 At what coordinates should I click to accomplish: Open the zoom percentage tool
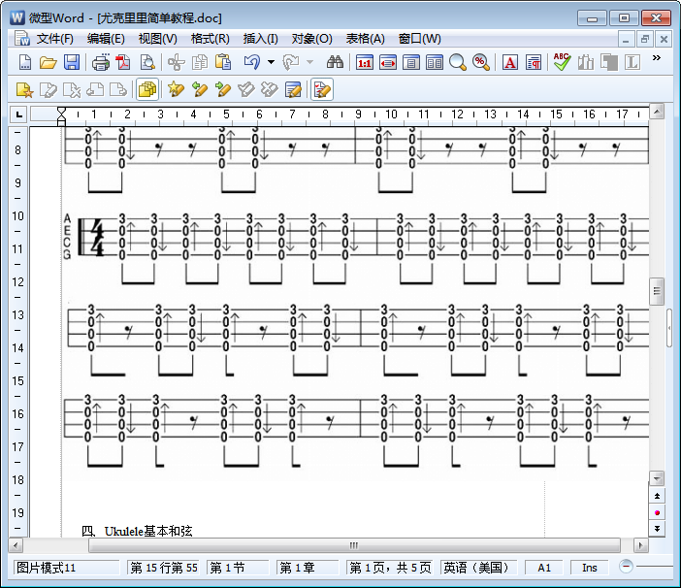pyautogui.click(x=481, y=63)
